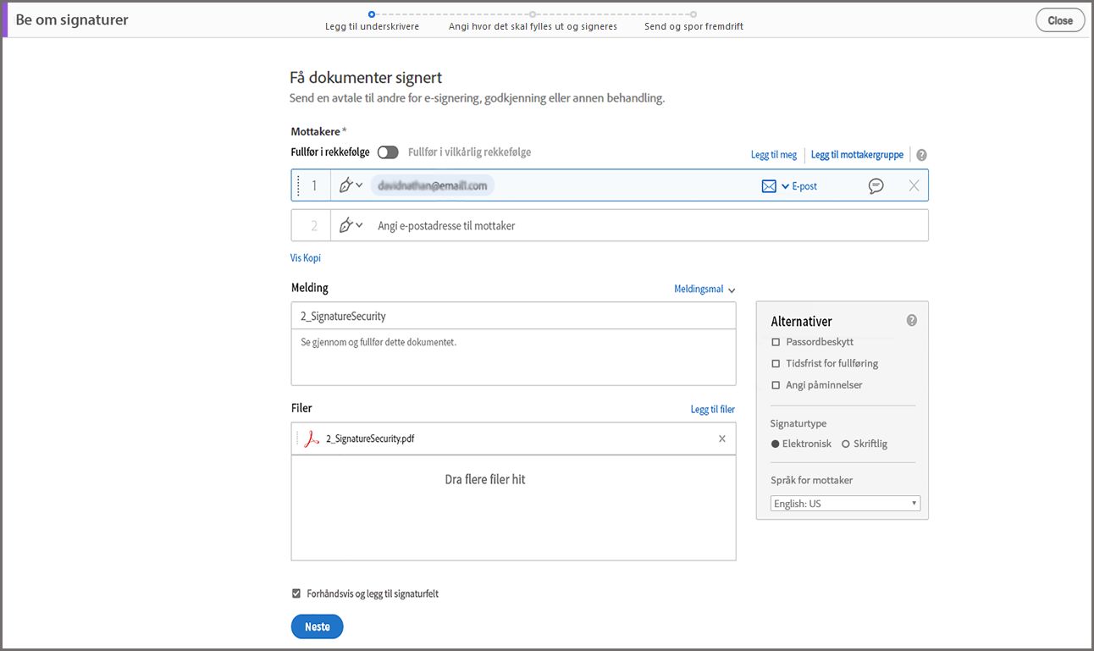Enable the Passordbeskytt checkbox
1094x651 pixels.
pyautogui.click(x=776, y=341)
